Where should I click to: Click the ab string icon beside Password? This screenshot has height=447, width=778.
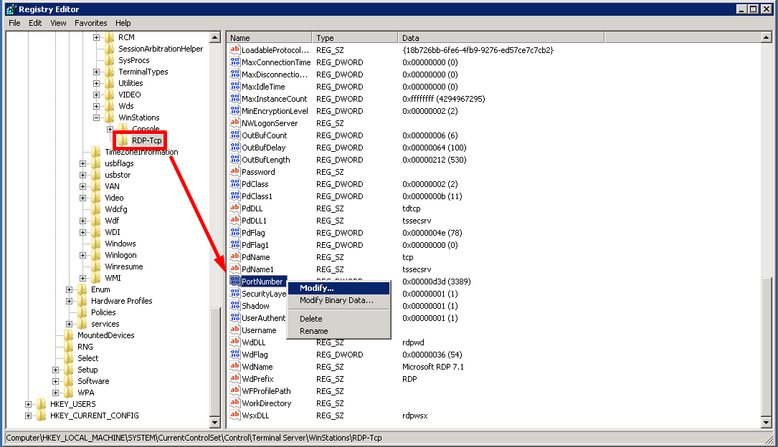(234, 171)
